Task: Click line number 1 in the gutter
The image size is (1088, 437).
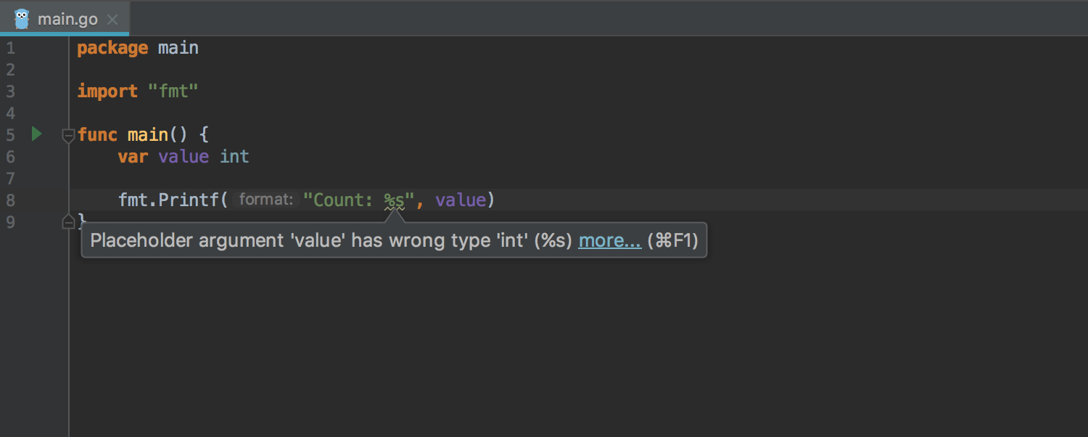Action: pos(10,48)
